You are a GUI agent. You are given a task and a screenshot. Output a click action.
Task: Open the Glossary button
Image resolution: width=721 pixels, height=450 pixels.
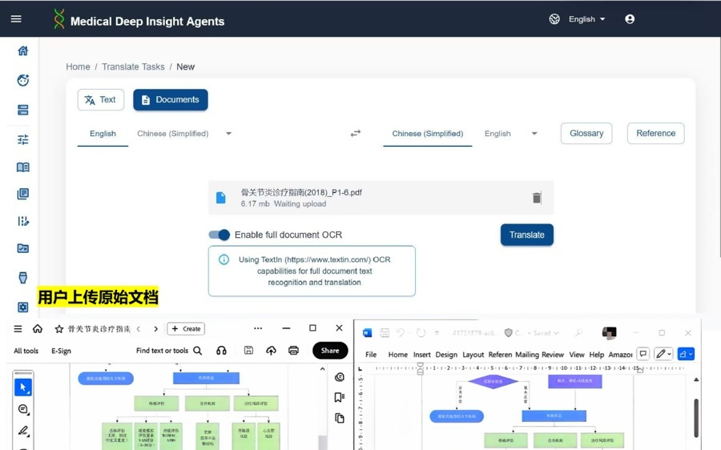click(x=586, y=134)
